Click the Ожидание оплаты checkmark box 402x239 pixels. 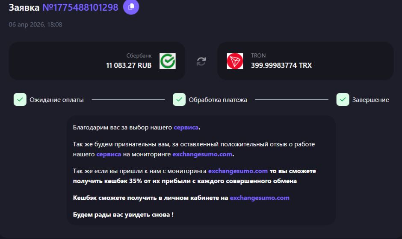(x=20, y=99)
